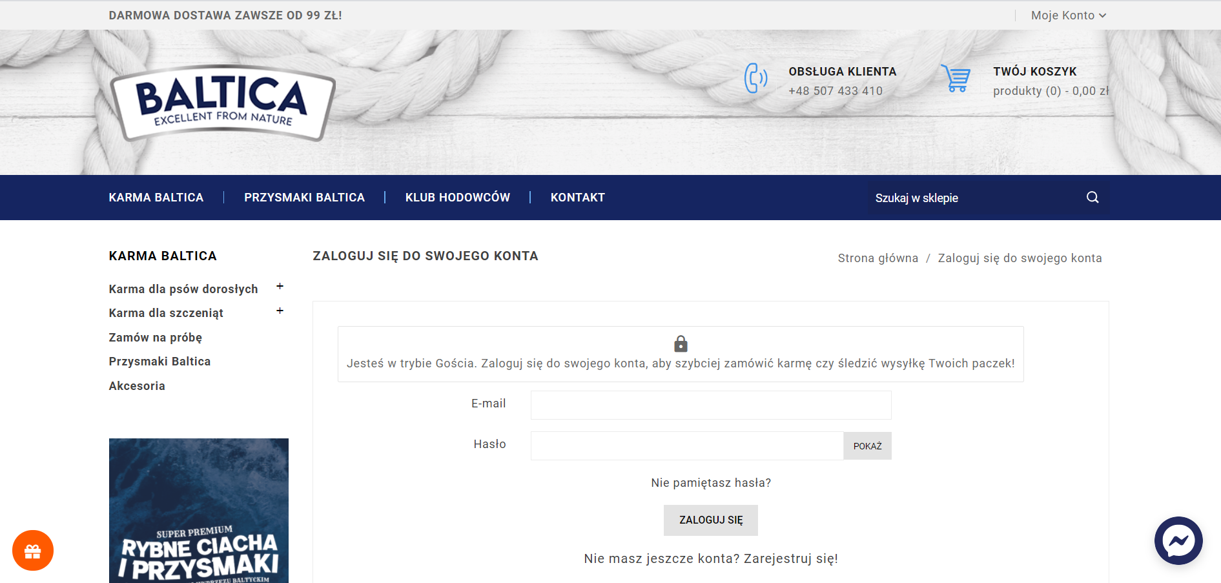Open the Kontakt page
The height and width of the screenshot is (583, 1221).
578,198
